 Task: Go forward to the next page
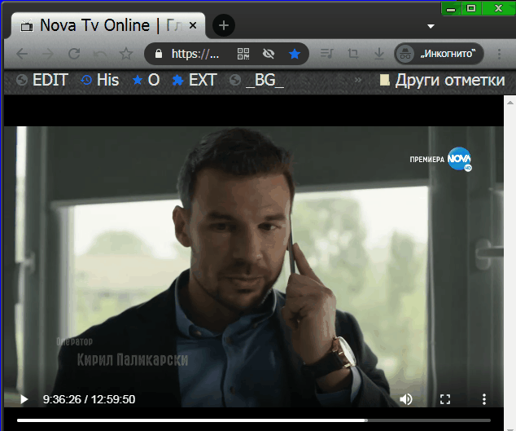pos(48,54)
